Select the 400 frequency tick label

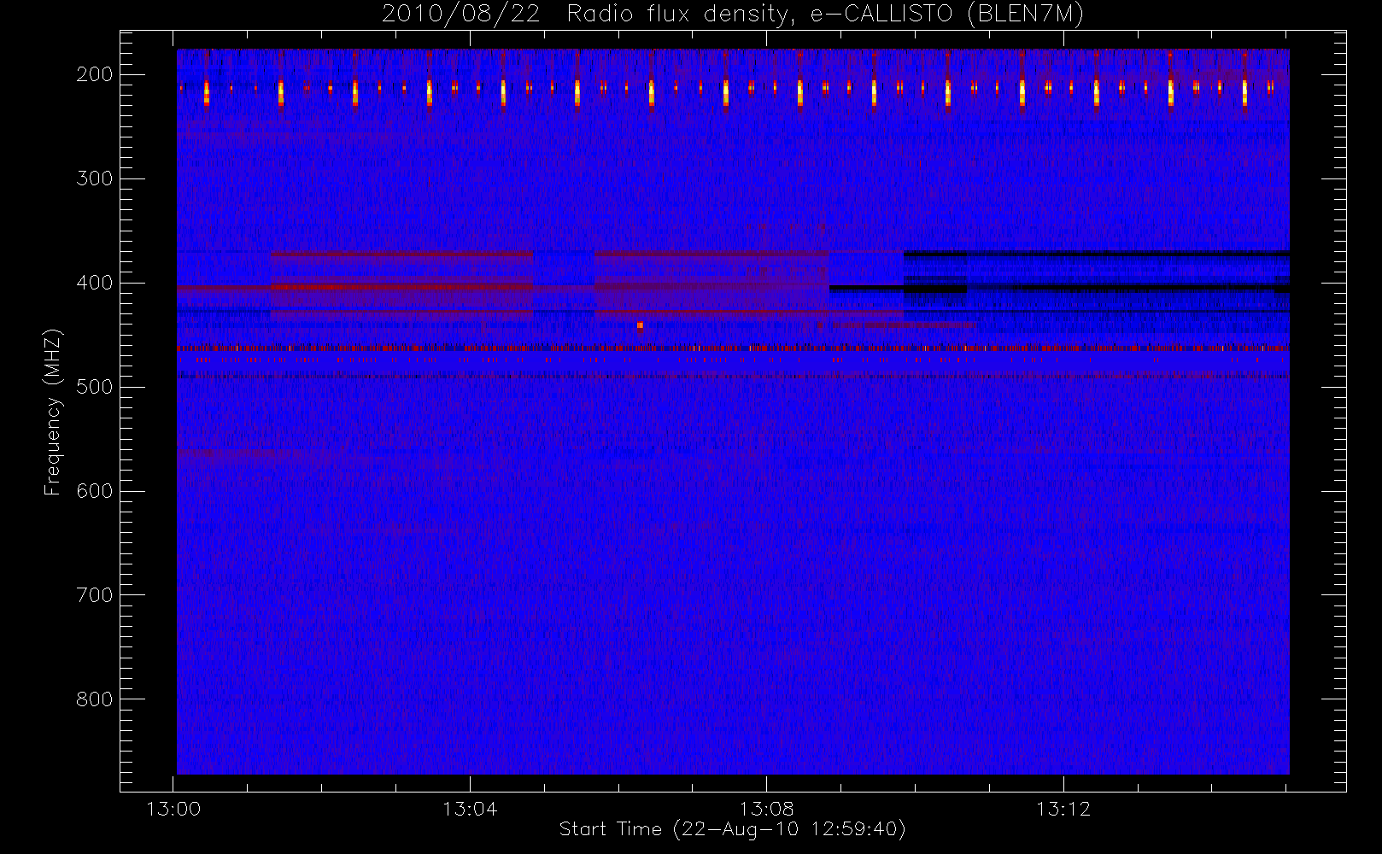click(x=95, y=283)
